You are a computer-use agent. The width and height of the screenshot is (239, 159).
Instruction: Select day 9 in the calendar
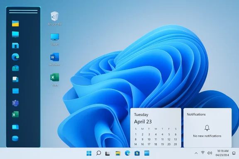(142, 140)
